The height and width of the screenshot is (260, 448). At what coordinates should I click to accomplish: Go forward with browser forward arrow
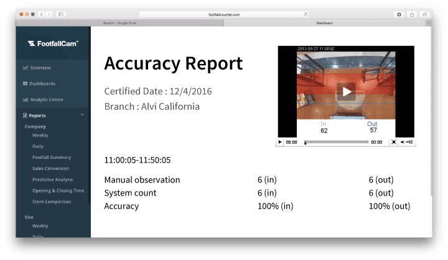[49, 14]
